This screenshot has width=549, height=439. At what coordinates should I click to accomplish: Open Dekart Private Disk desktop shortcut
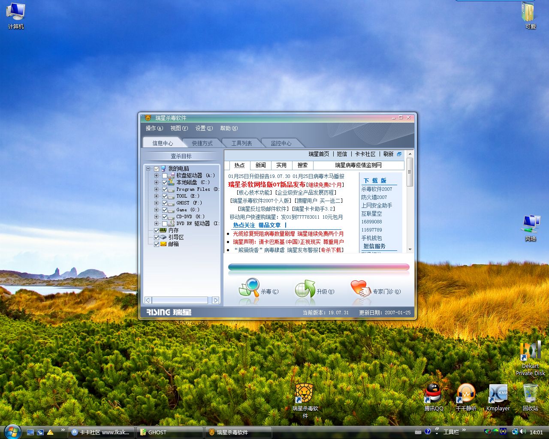[x=531, y=359]
